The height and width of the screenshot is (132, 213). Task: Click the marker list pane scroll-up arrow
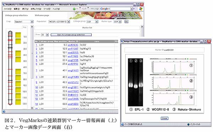[142, 26]
